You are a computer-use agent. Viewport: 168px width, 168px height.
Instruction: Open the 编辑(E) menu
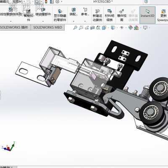coord(4,2)
